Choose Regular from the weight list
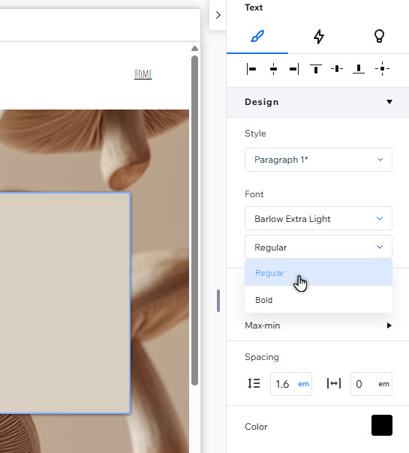 (x=318, y=273)
